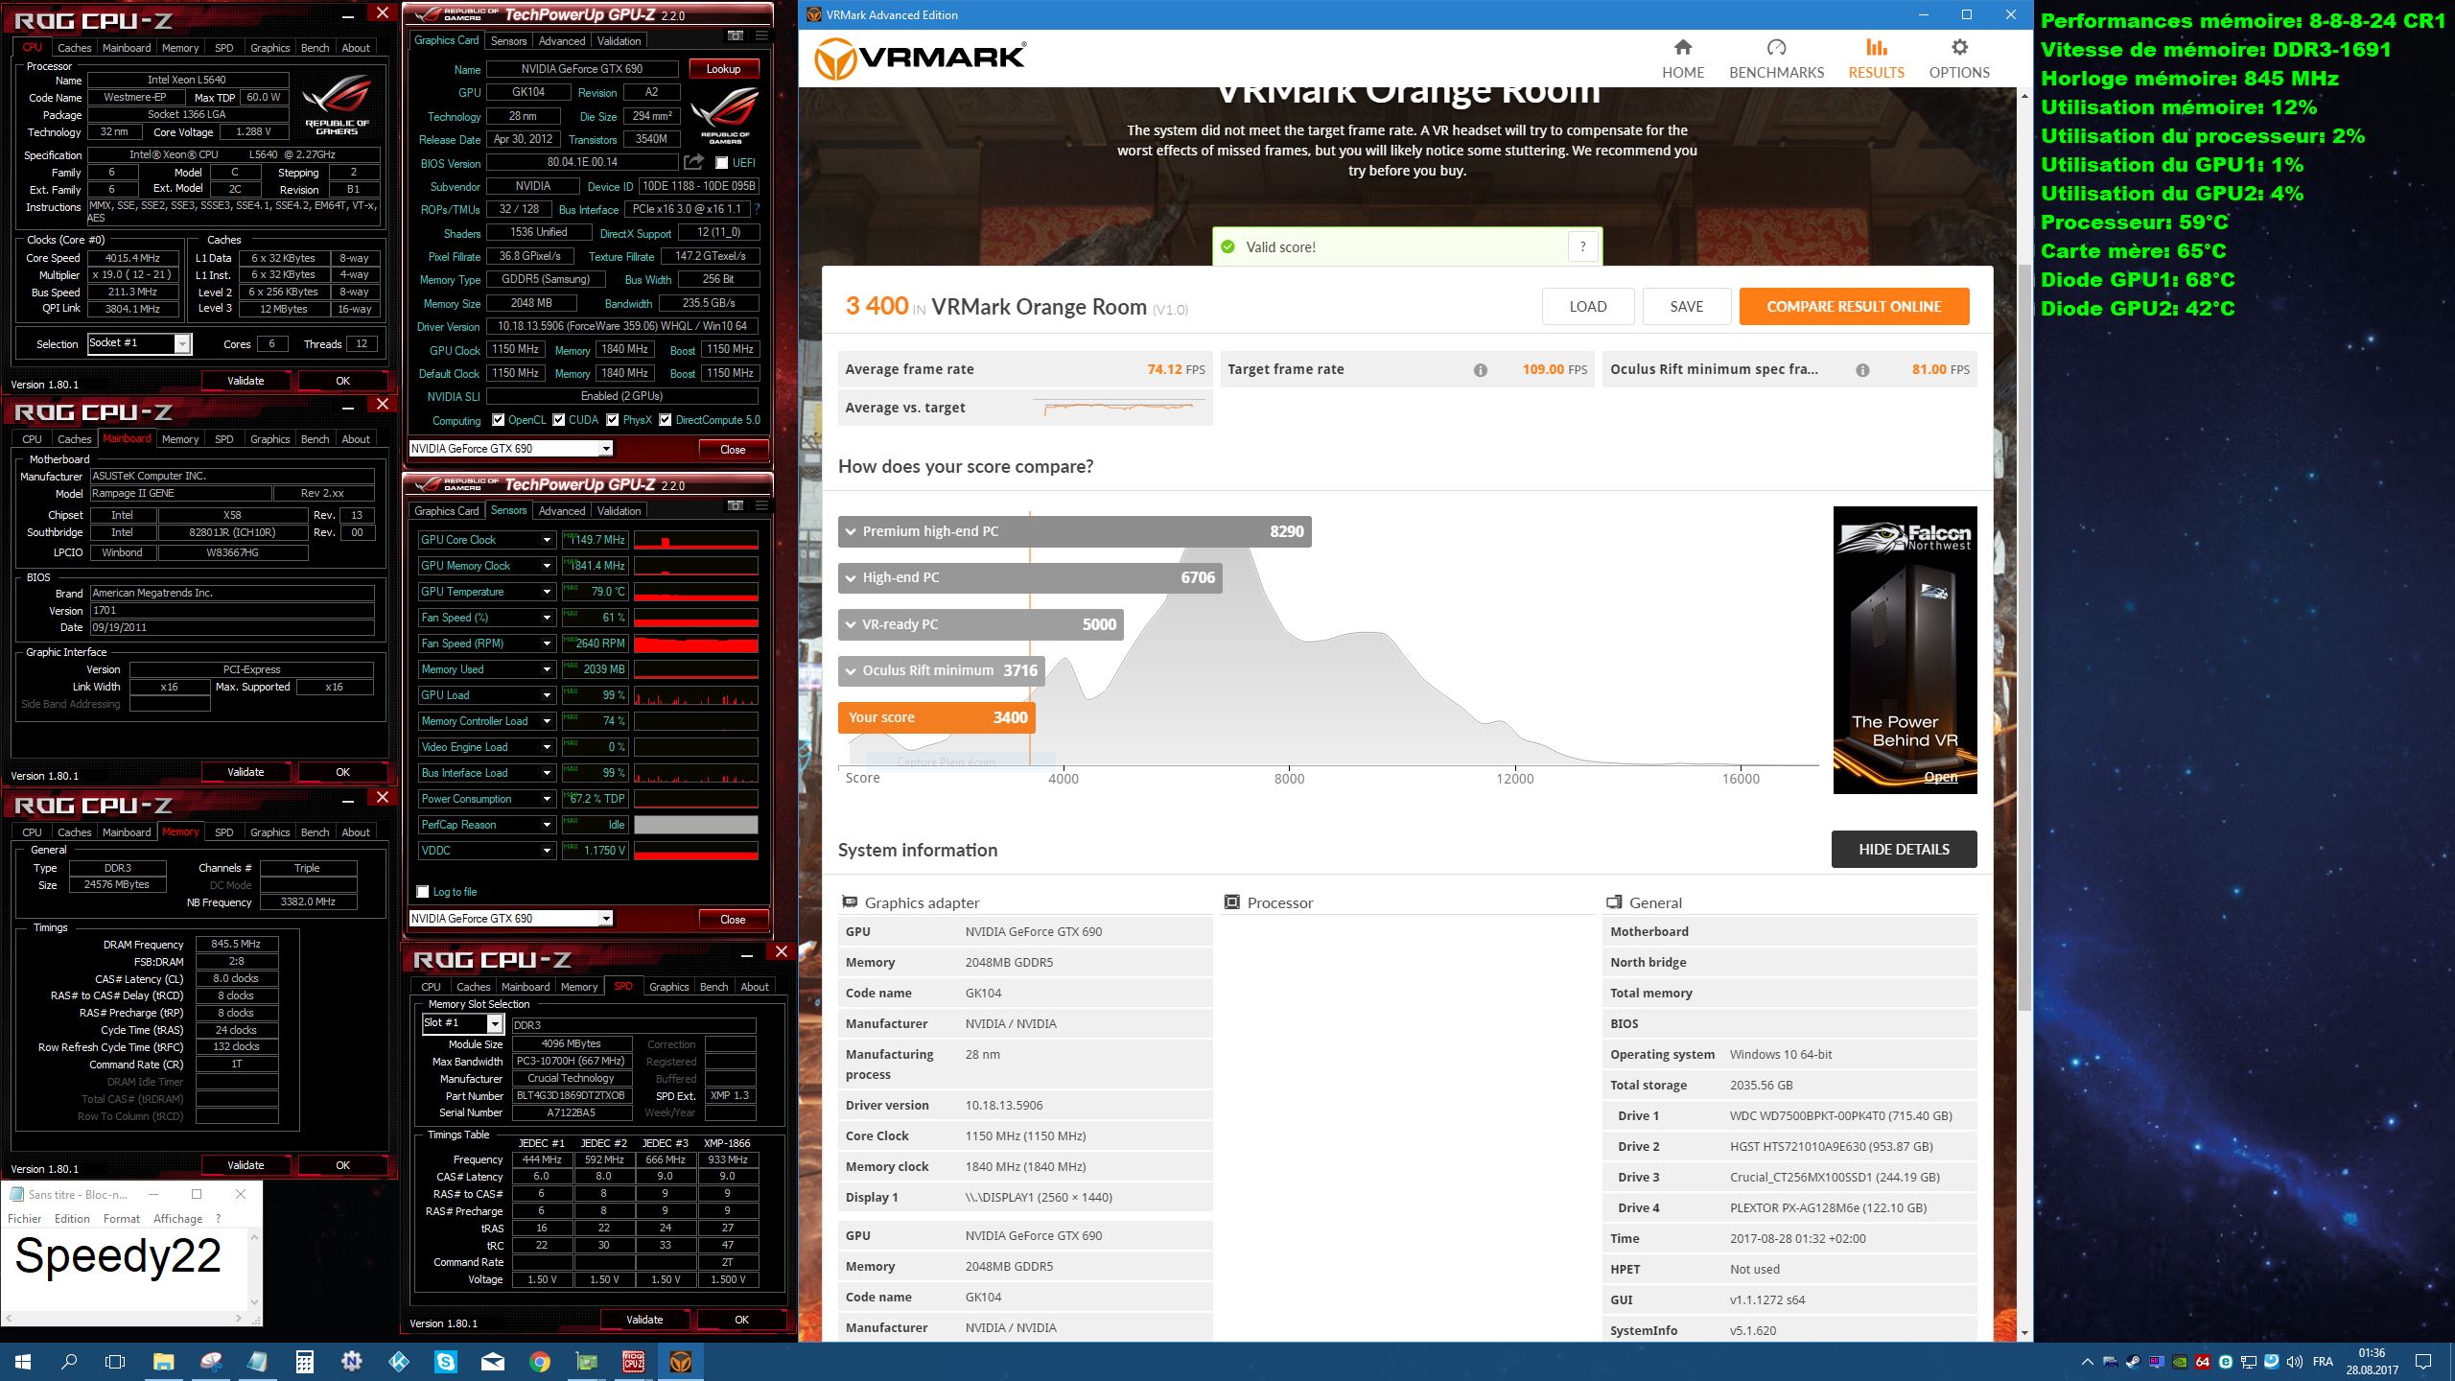Click the info icon beside Oculus Rift minimum spec
The width and height of the screenshot is (2455, 1381).
point(1862,370)
